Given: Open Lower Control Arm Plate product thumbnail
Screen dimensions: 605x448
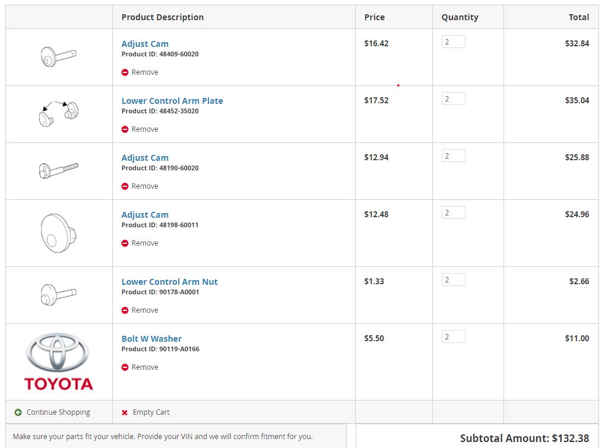Looking at the screenshot, I should tap(58, 113).
